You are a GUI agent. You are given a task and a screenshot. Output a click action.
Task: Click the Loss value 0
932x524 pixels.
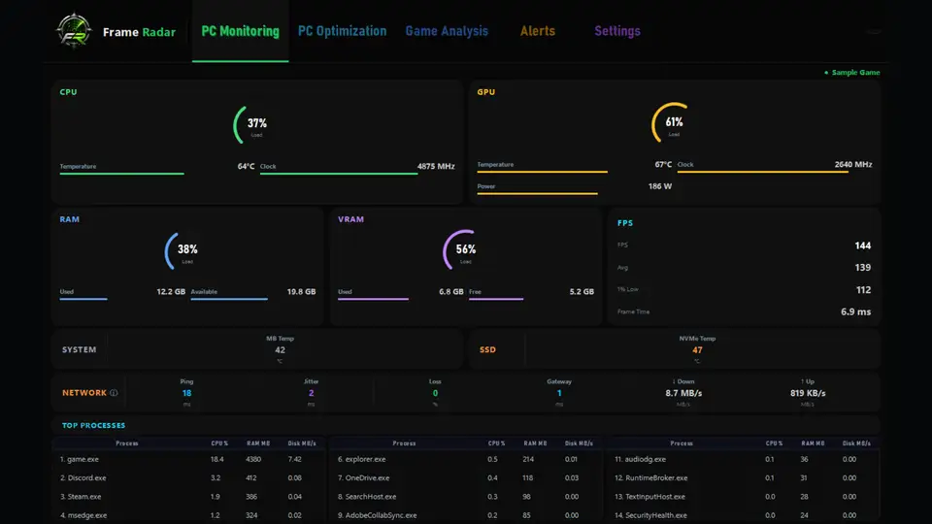point(435,393)
